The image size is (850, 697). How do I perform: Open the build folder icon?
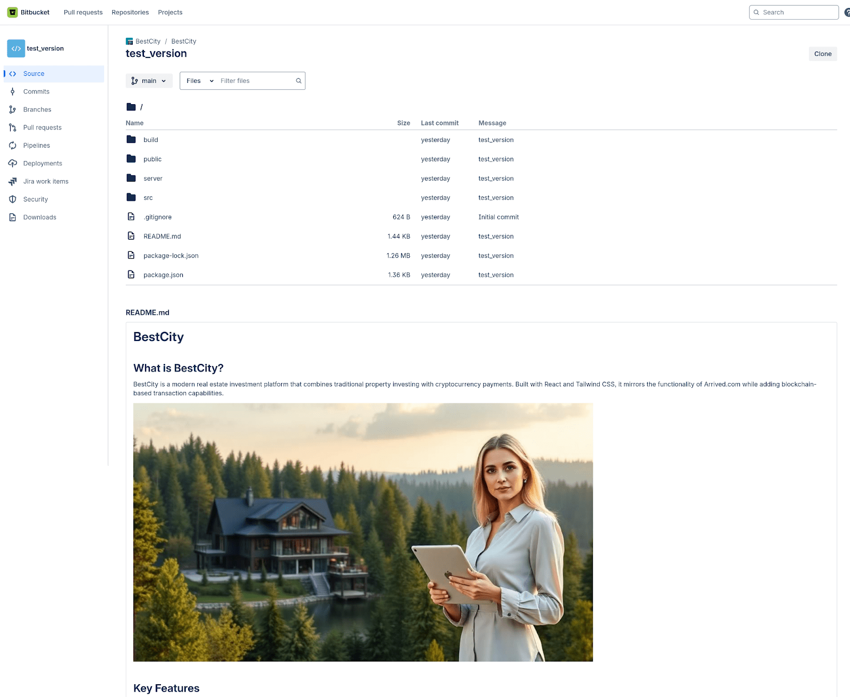click(x=131, y=140)
